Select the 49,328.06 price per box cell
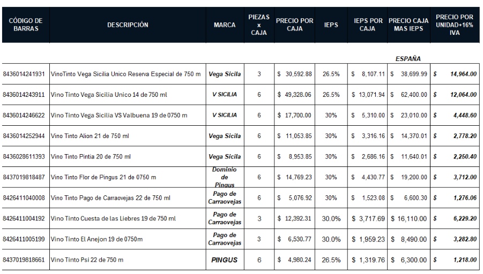 click(x=295, y=95)
